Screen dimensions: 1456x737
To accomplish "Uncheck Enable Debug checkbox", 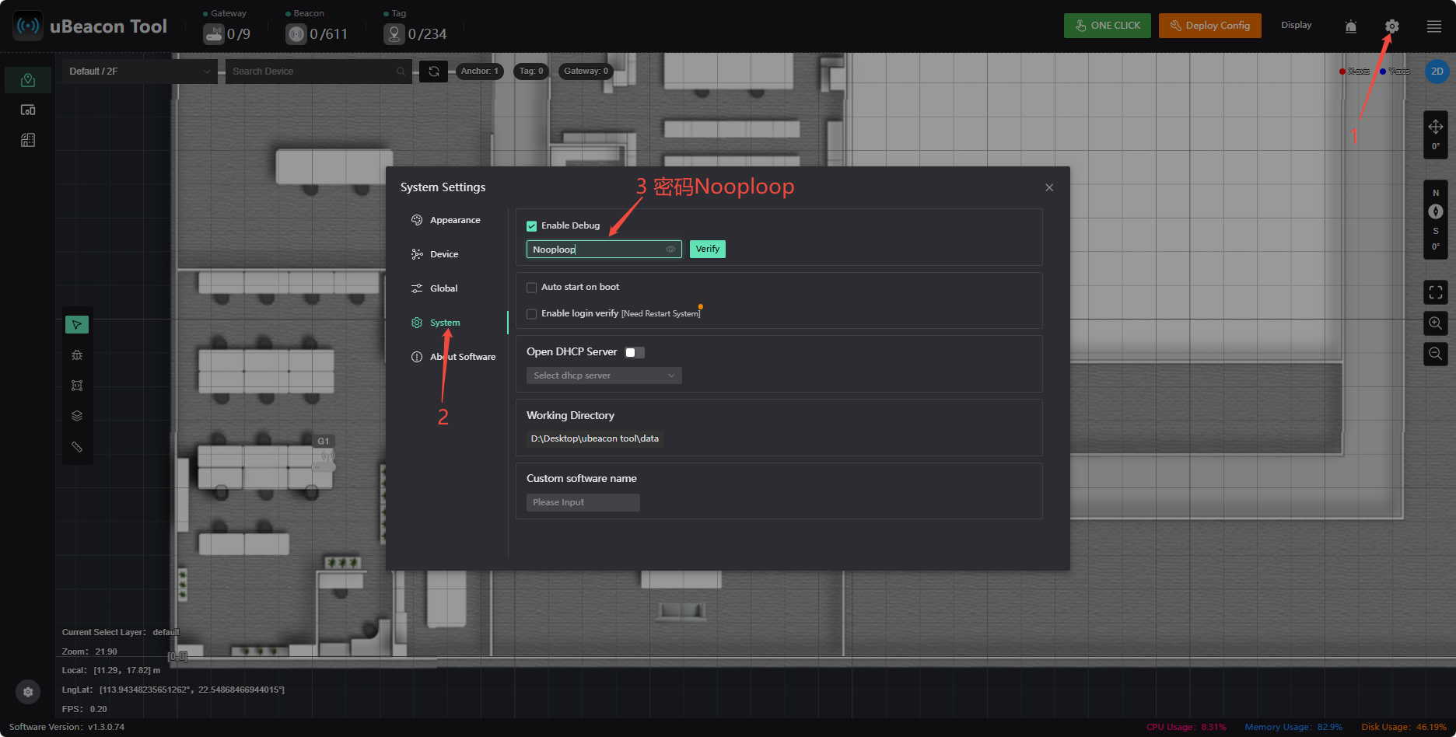I will click(x=532, y=226).
